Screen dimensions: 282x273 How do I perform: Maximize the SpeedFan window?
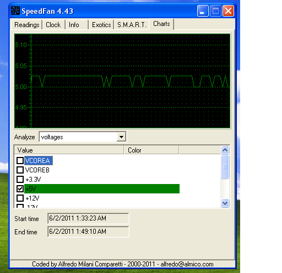[215, 11]
